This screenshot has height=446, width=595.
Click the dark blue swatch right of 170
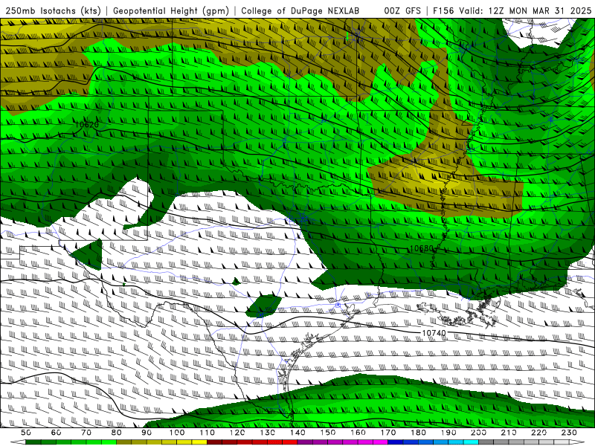(x=396, y=442)
